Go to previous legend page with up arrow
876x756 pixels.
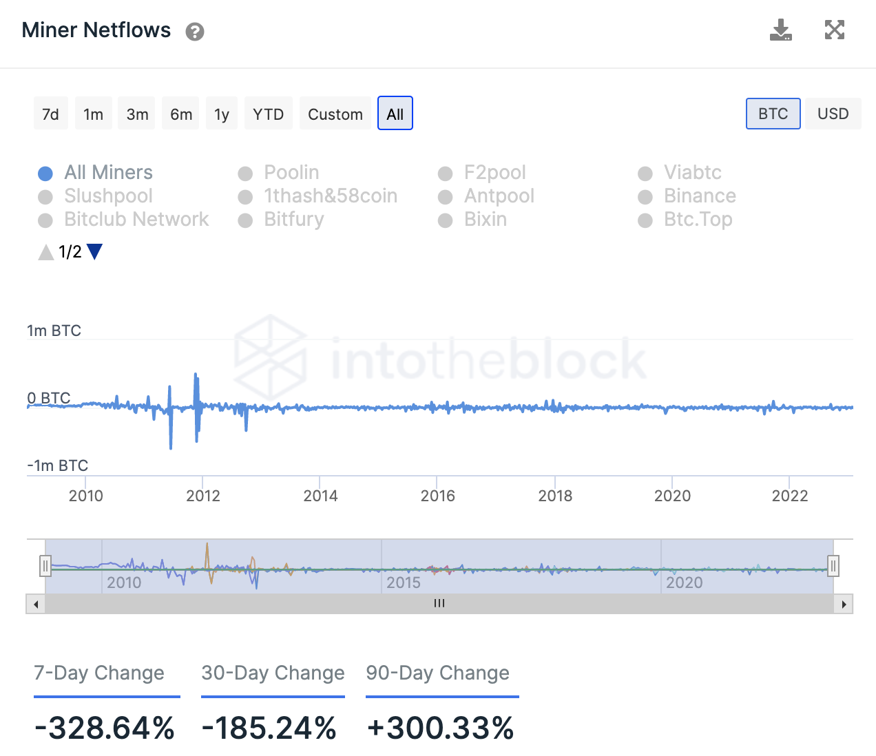tap(46, 252)
